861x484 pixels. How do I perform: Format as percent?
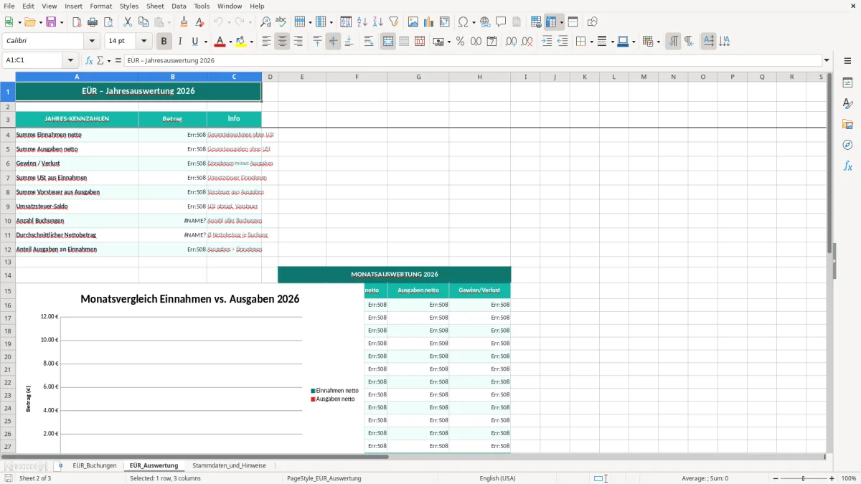[460, 42]
